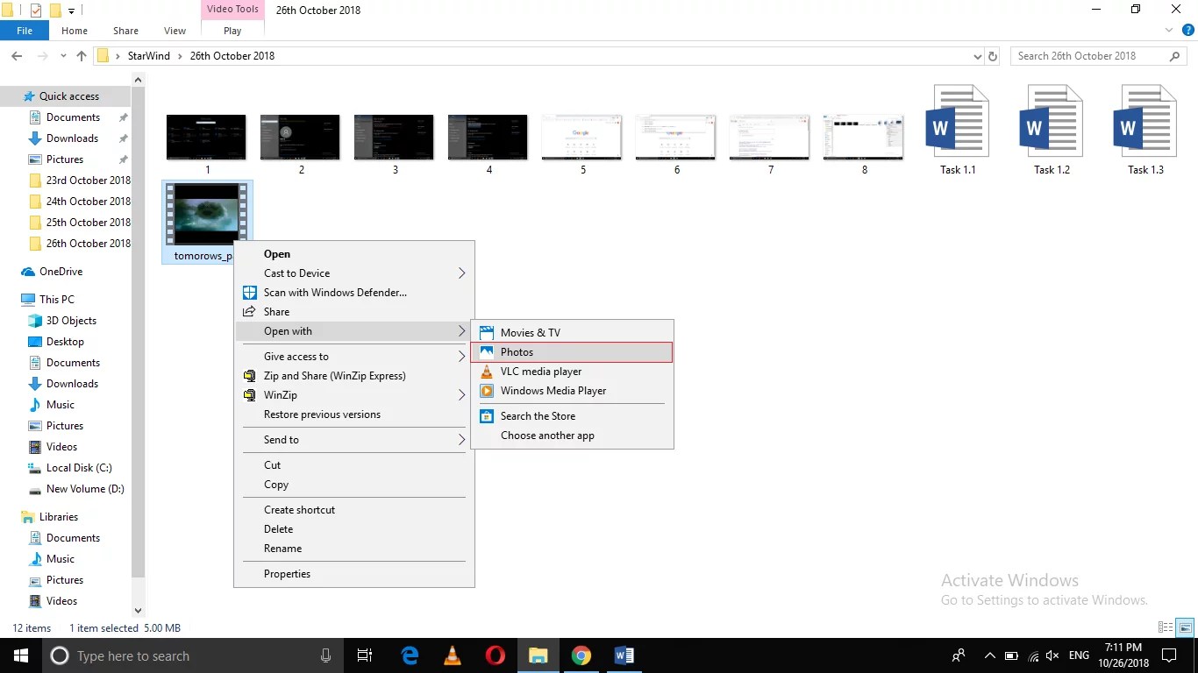Click the refresh icon beside the address bar

(x=992, y=55)
